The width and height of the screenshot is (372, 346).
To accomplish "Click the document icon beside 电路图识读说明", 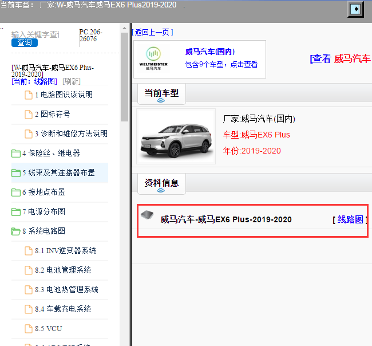I will click(x=29, y=95).
